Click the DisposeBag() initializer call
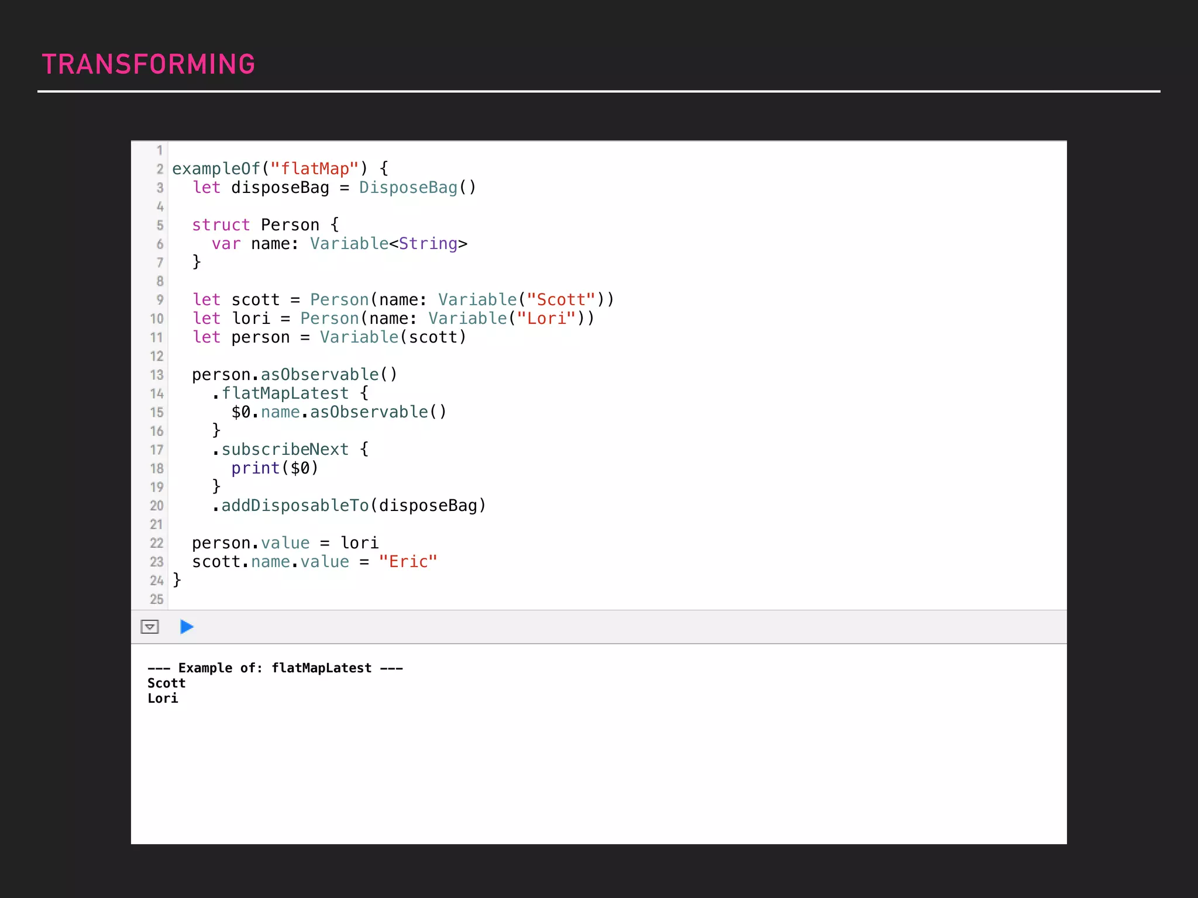The image size is (1198, 898). [417, 188]
